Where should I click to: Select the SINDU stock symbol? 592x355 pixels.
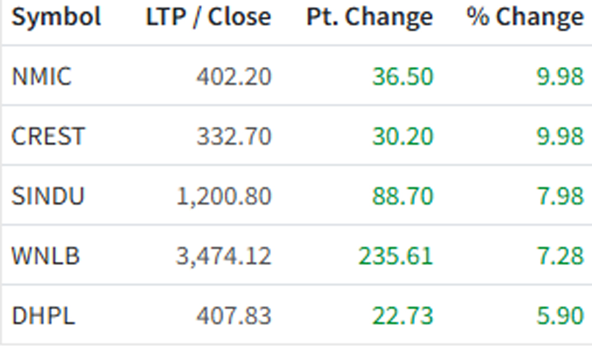(48, 196)
